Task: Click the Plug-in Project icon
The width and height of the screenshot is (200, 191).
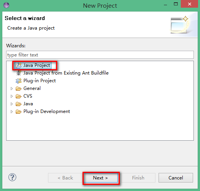Action: pos(18,81)
